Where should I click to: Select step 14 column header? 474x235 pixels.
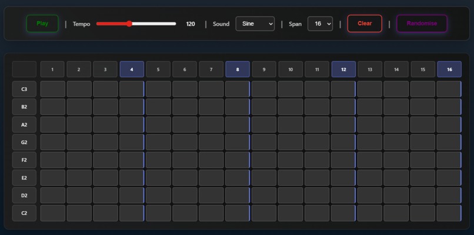(396, 69)
